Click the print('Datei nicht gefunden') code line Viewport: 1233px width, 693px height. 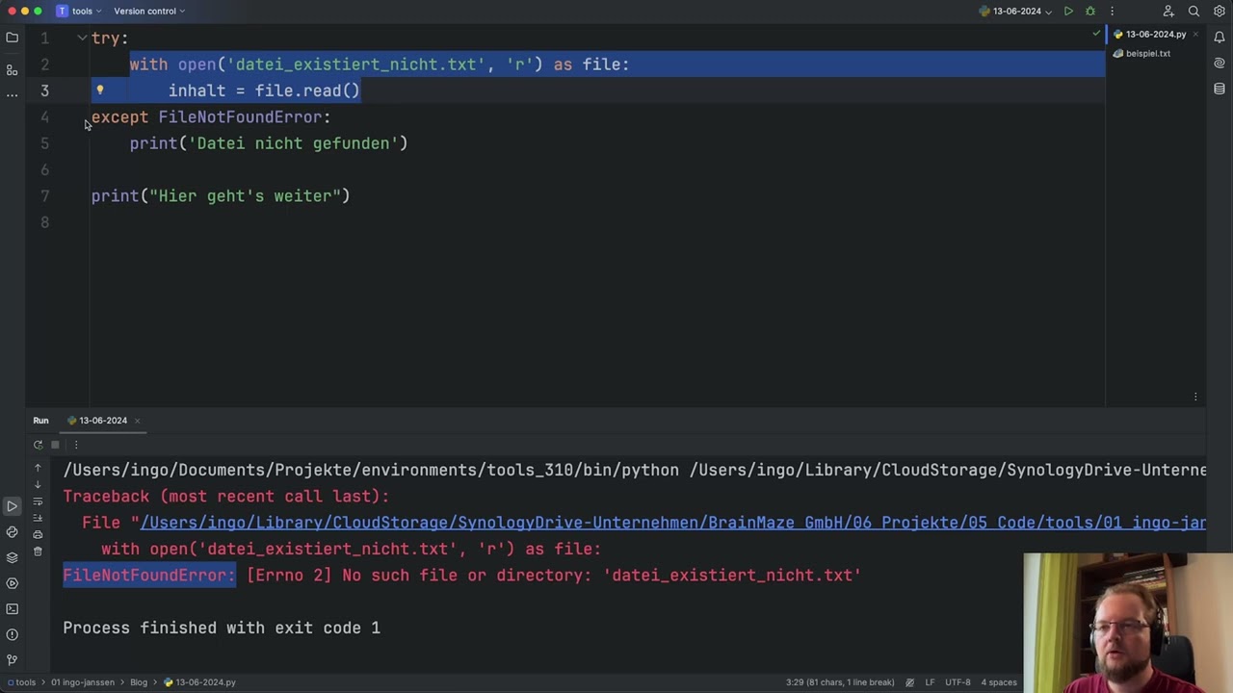tap(269, 143)
